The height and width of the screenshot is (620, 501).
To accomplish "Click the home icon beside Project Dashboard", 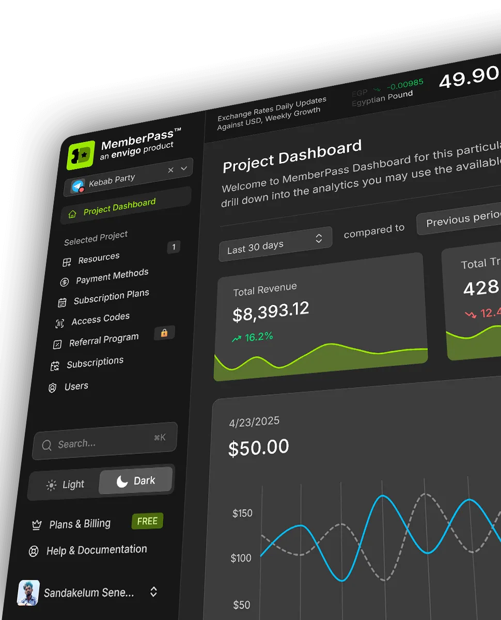I will coord(72,214).
